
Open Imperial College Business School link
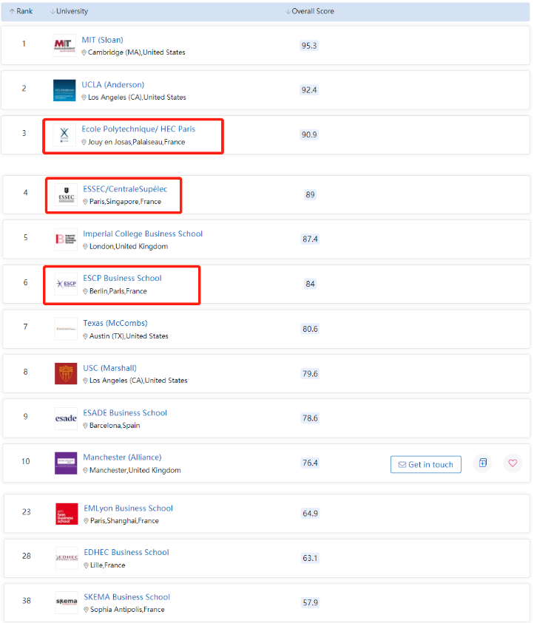tap(143, 234)
